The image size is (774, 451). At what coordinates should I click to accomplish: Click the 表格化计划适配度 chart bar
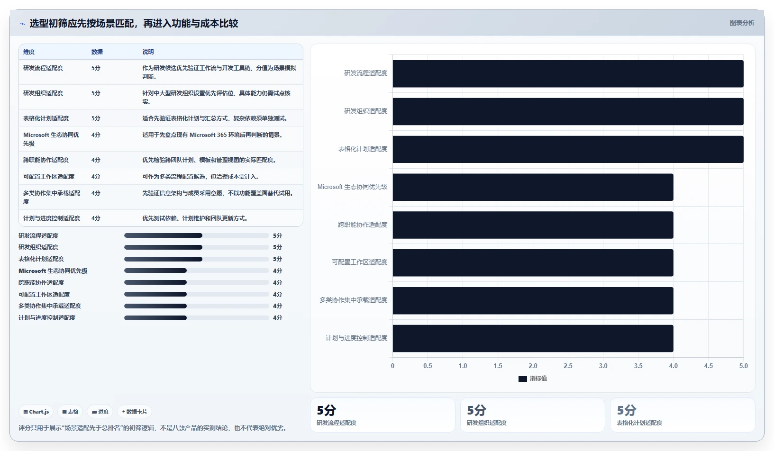[568, 149]
